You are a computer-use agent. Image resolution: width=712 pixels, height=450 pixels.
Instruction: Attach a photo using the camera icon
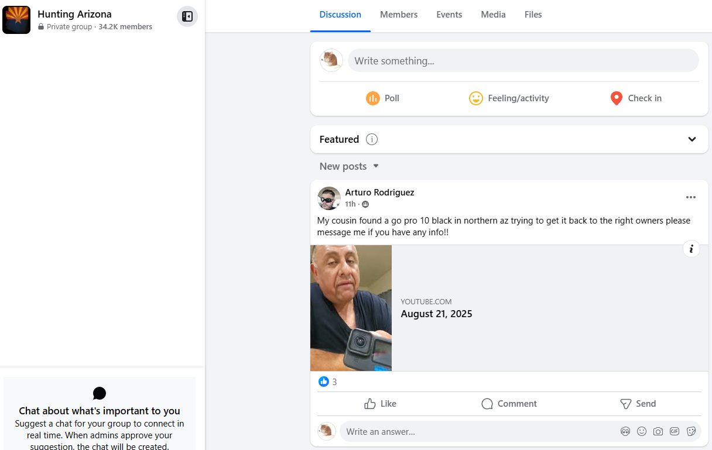[658, 431]
